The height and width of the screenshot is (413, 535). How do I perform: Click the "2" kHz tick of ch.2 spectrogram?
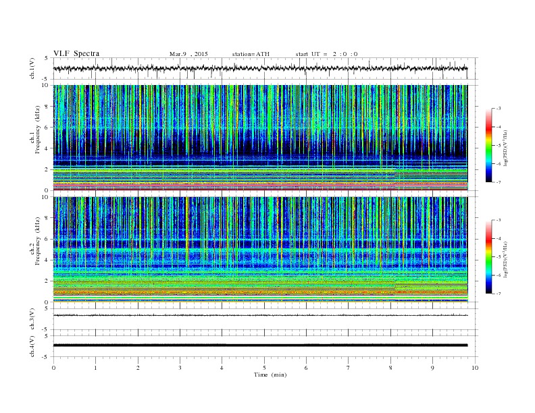pyautogui.click(x=47, y=281)
